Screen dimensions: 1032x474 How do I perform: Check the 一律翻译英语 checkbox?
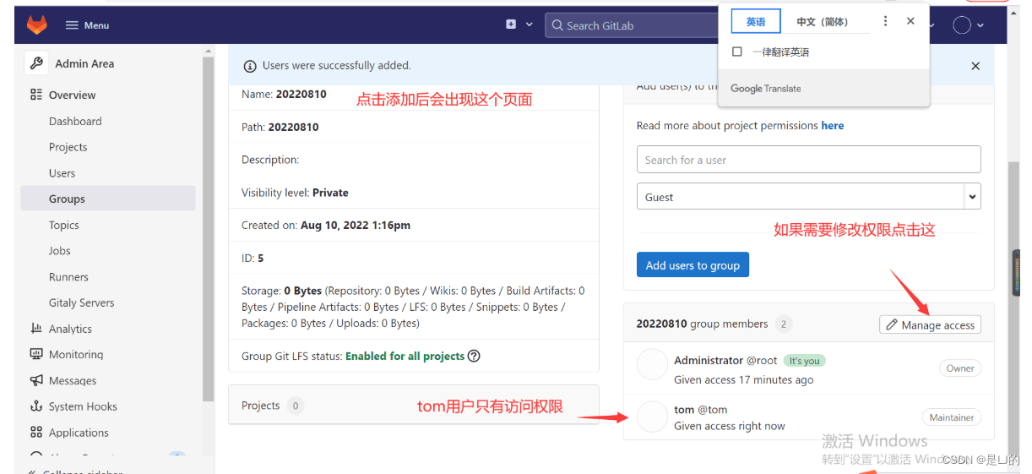(x=737, y=52)
